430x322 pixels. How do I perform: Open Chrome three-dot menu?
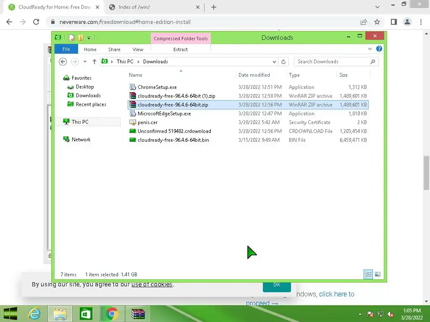(x=421, y=22)
